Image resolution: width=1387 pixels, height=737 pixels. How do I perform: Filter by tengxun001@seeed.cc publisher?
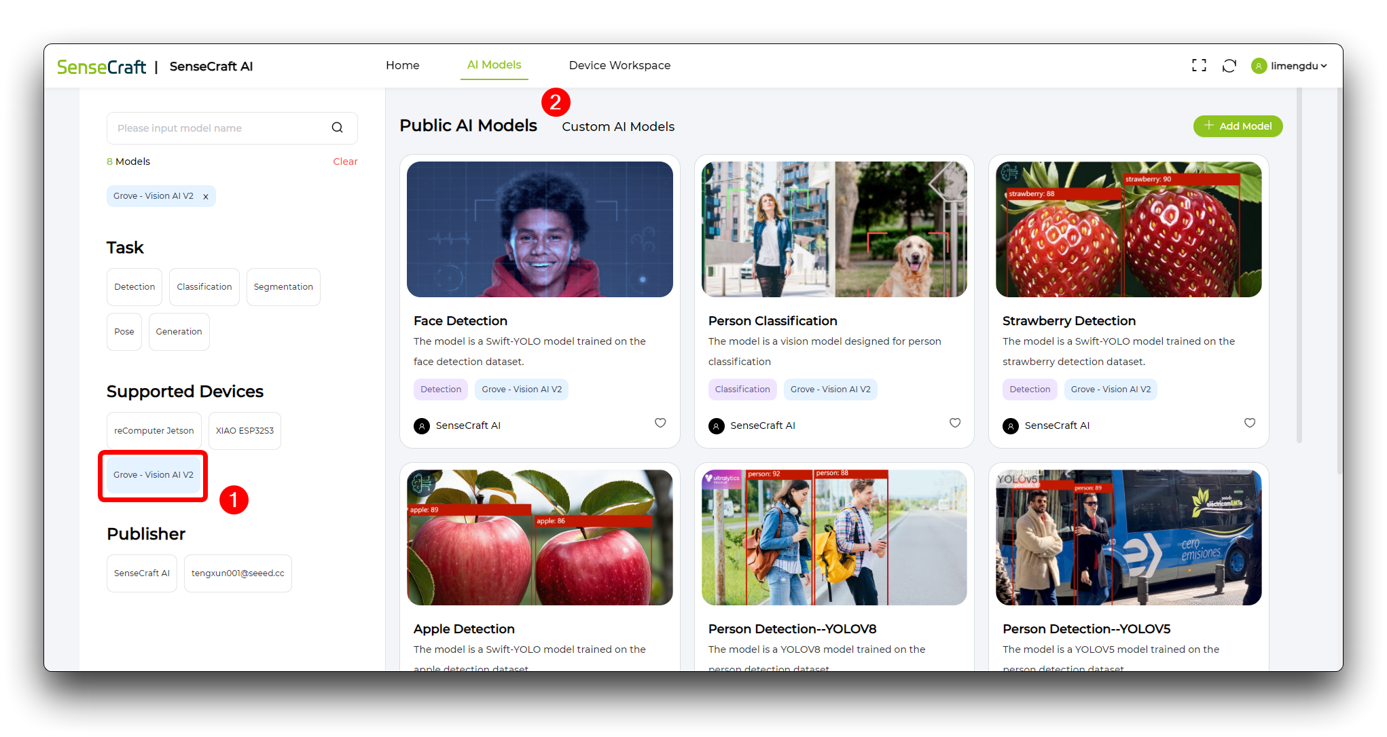coord(238,573)
